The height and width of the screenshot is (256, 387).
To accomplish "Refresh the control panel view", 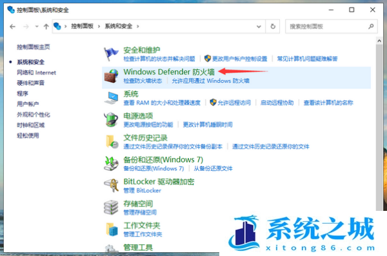I will (x=273, y=26).
